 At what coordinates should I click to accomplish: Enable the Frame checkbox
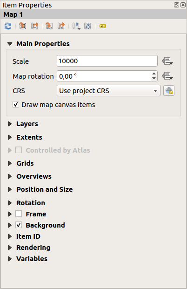click(19, 214)
